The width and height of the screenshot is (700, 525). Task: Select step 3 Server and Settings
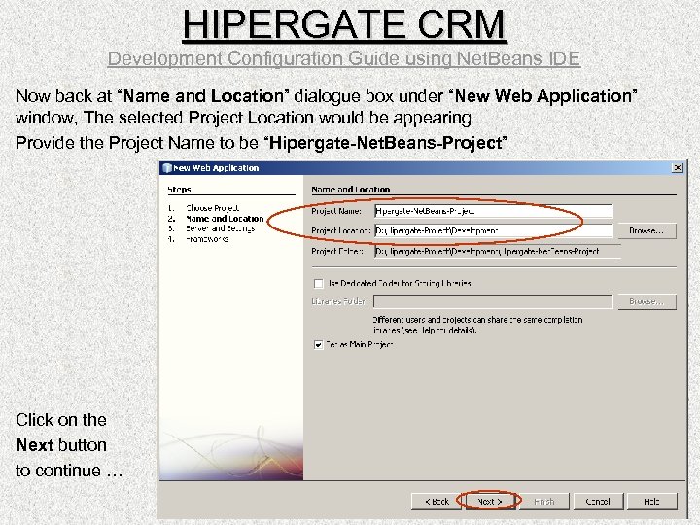tap(220, 228)
